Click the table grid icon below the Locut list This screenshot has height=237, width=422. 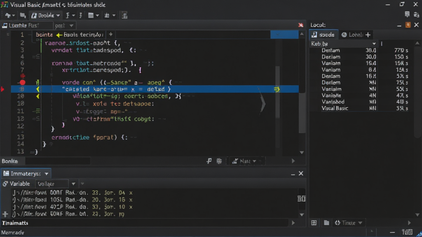pyautogui.click(x=314, y=223)
